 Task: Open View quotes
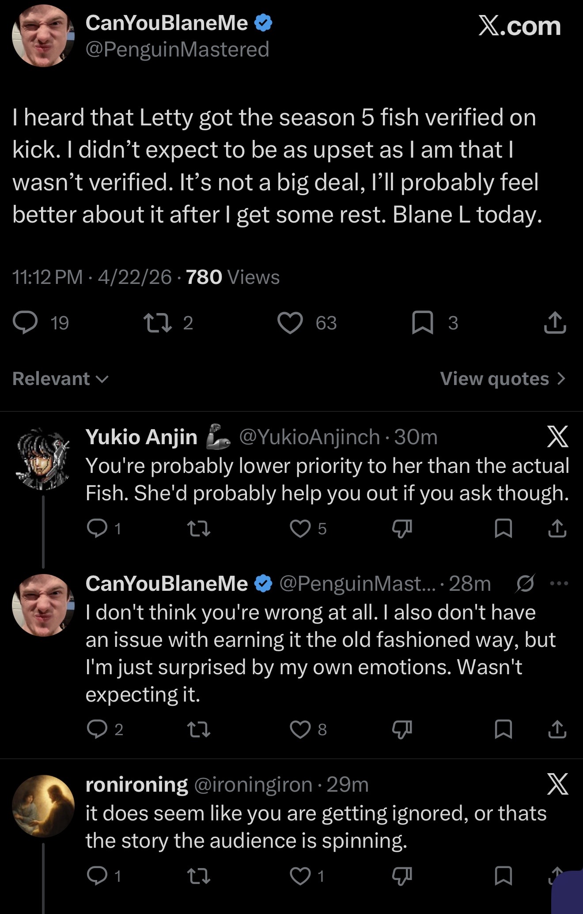coord(502,379)
